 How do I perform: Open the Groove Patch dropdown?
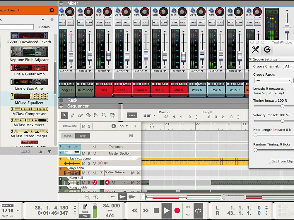273,80
